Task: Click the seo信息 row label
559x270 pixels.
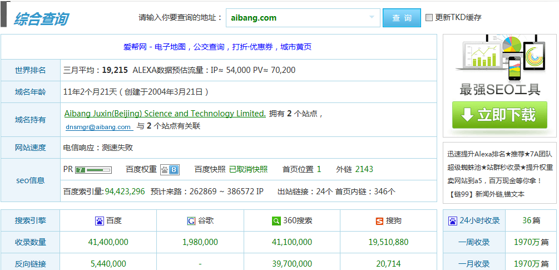Action: tap(30, 180)
